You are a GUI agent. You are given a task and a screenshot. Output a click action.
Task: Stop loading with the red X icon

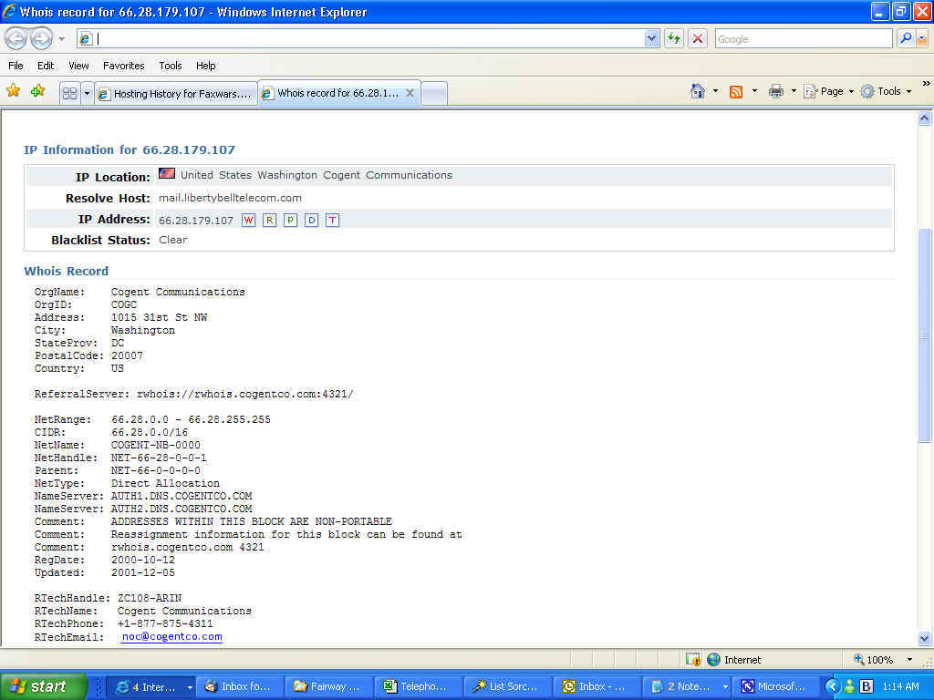tap(698, 38)
